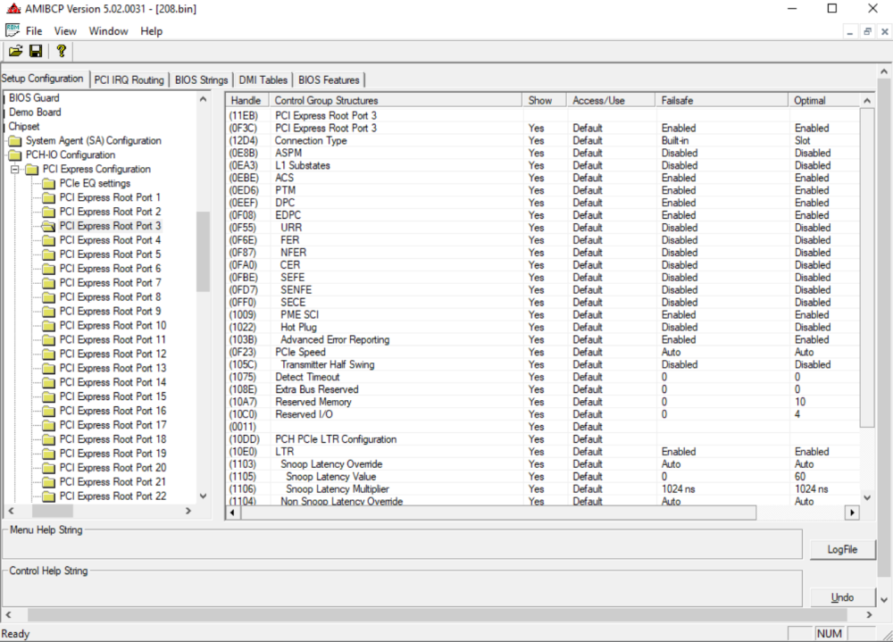
Task: Select folder icon for PCI Express Root Port 22
Action: [x=49, y=496]
